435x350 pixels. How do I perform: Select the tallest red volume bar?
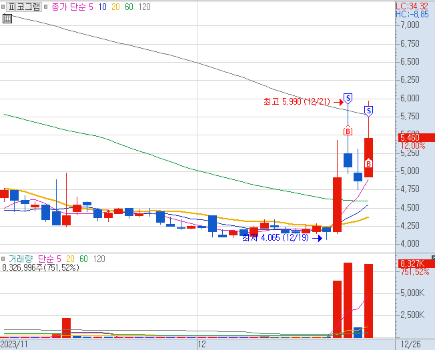pos(348,300)
